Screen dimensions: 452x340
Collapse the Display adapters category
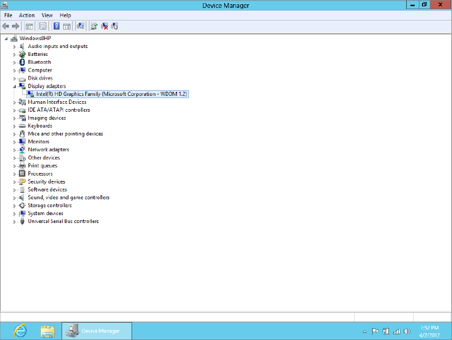click(x=14, y=86)
